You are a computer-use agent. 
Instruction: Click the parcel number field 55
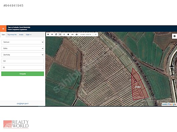coord(22,67)
